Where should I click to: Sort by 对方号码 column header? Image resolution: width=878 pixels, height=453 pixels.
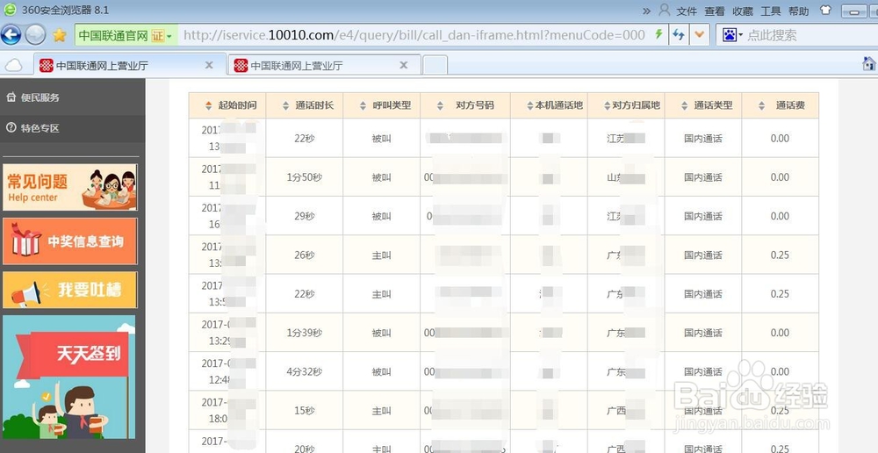[x=465, y=104]
